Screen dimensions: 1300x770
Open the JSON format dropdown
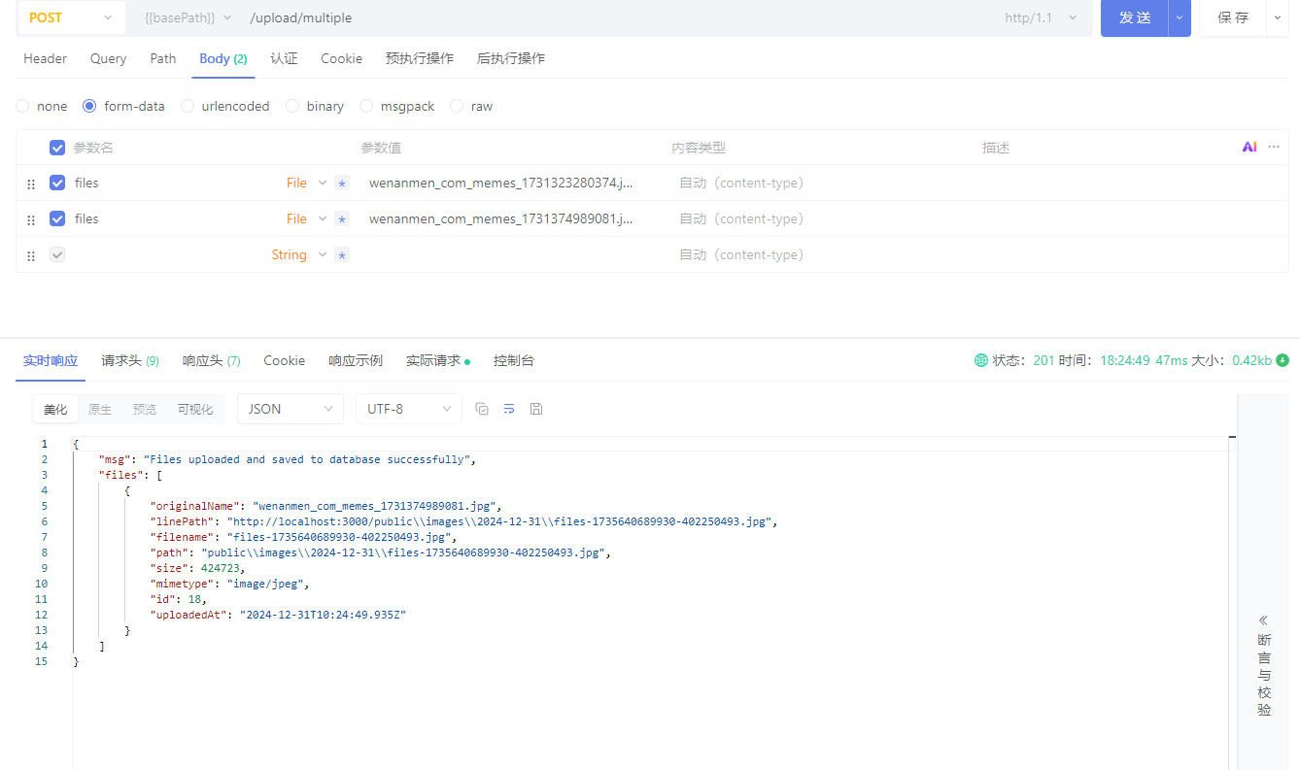pos(291,409)
